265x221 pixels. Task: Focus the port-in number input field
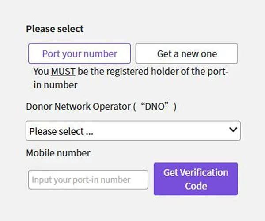88,180
